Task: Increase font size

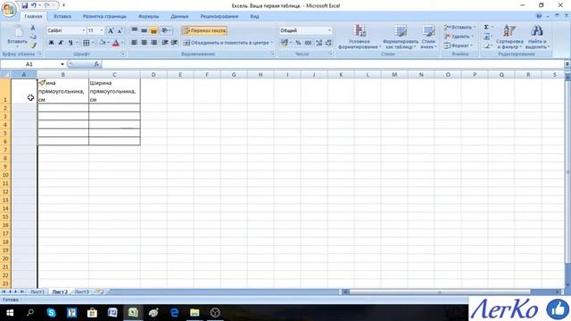Action: [x=111, y=30]
